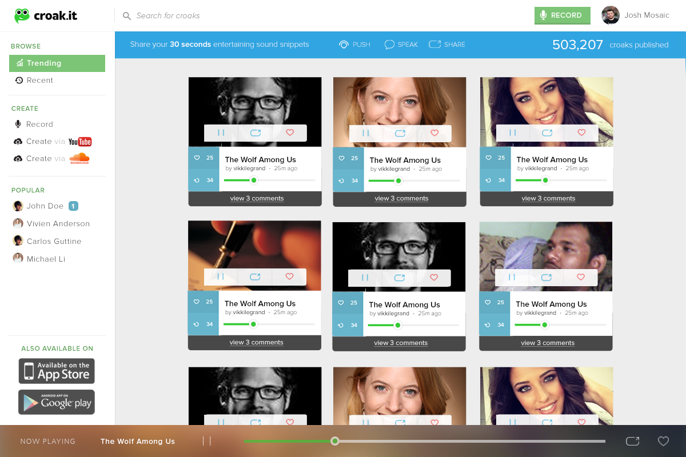View 3 comments on the man-on-sofa card
686x457 pixels.
pyautogui.click(x=548, y=343)
